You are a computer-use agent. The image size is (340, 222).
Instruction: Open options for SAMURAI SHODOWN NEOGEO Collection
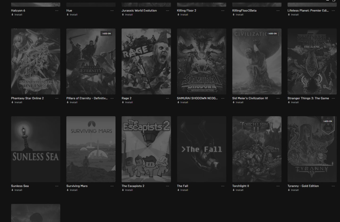pyautogui.click(x=223, y=98)
